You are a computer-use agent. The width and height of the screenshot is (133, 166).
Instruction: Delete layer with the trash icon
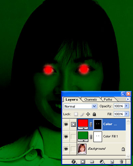click(x=121, y=162)
